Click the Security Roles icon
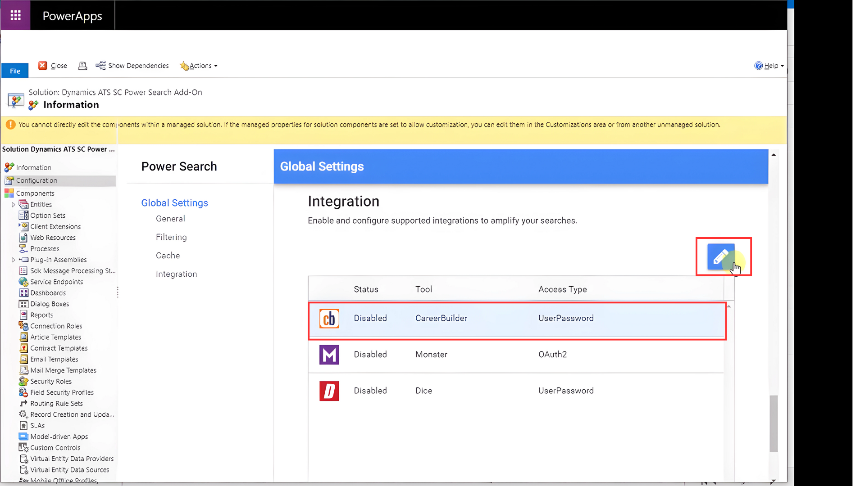The image size is (865, 486). [x=23, y=382]
